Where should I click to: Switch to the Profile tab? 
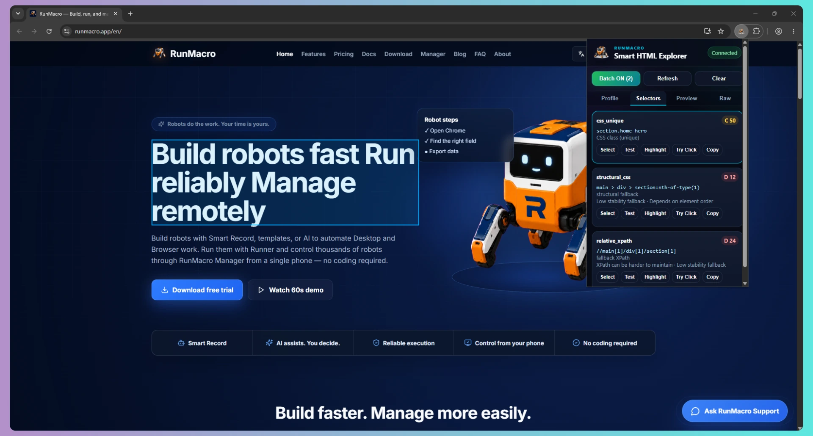(x=610, y=98)
